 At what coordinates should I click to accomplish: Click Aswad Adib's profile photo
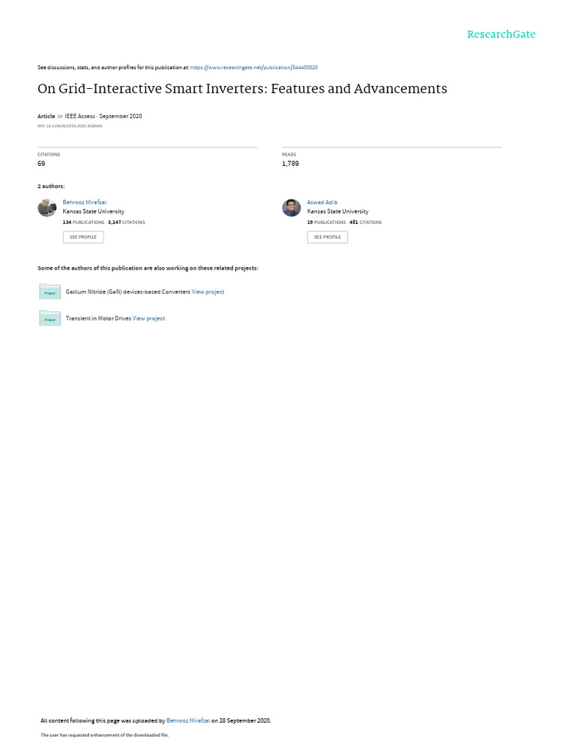click(x=291, y=208)
